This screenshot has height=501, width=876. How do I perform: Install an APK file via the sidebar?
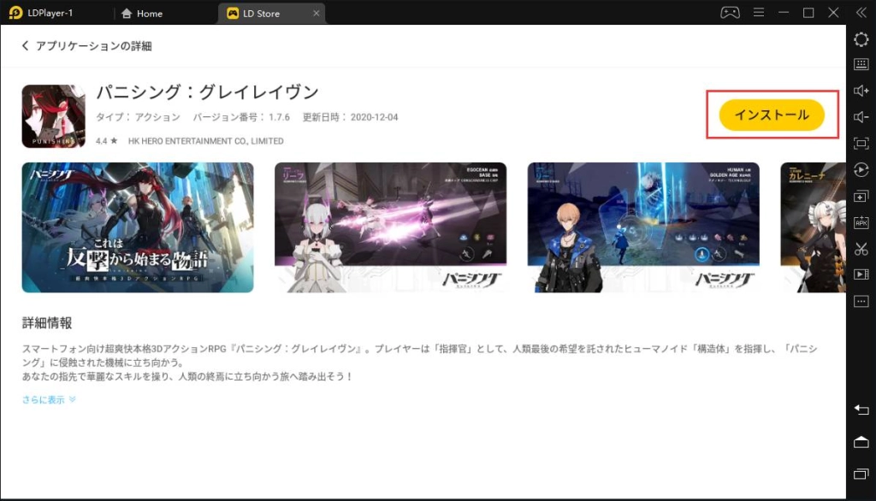(x=861, y=222)
